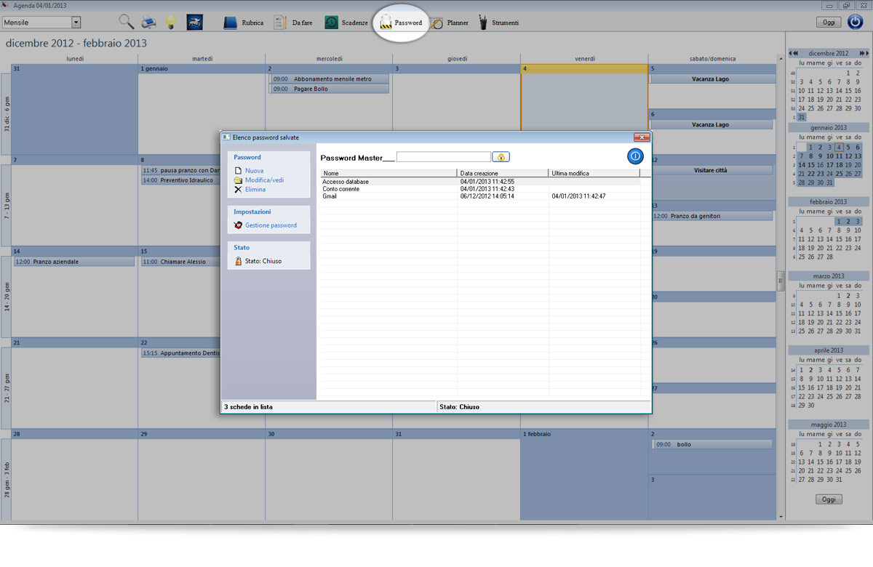873x567 pixels.
Task: Click Gmail's last-modified date 04/01/2013 11:42:47
Action: [579, 196]
